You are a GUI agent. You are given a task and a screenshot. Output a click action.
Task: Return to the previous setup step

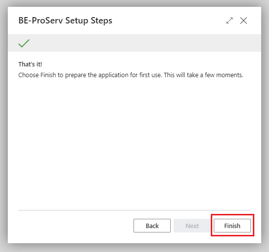[x=152, y=226]
